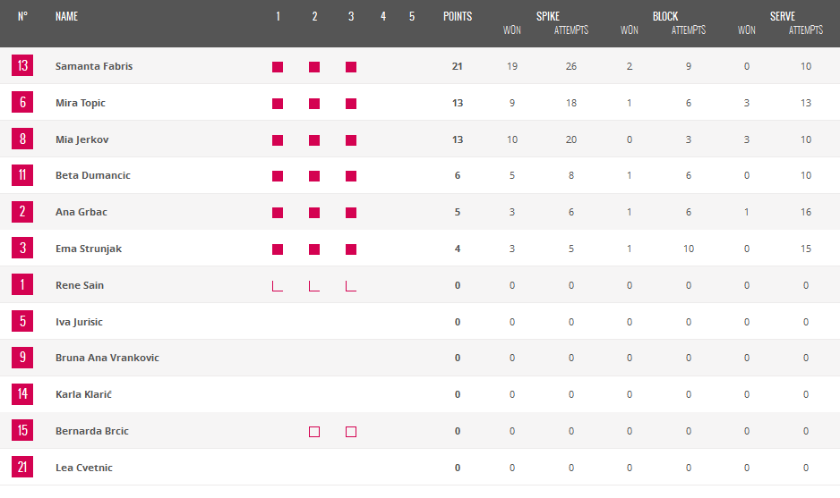Sort table by POINTS column header
840x498 pixels.
tap(458, 16)
